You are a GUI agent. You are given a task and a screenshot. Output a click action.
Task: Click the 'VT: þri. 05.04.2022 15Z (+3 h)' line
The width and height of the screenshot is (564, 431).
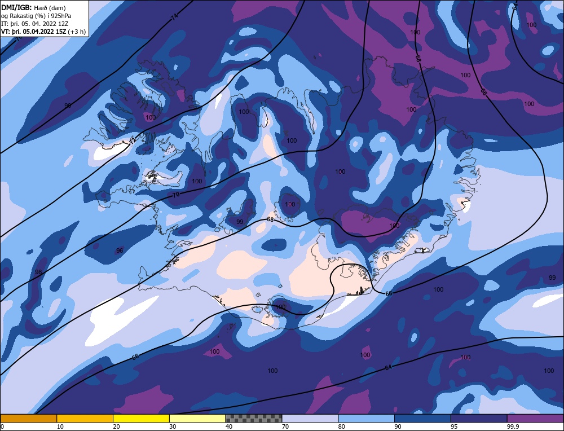pos(43,31)
